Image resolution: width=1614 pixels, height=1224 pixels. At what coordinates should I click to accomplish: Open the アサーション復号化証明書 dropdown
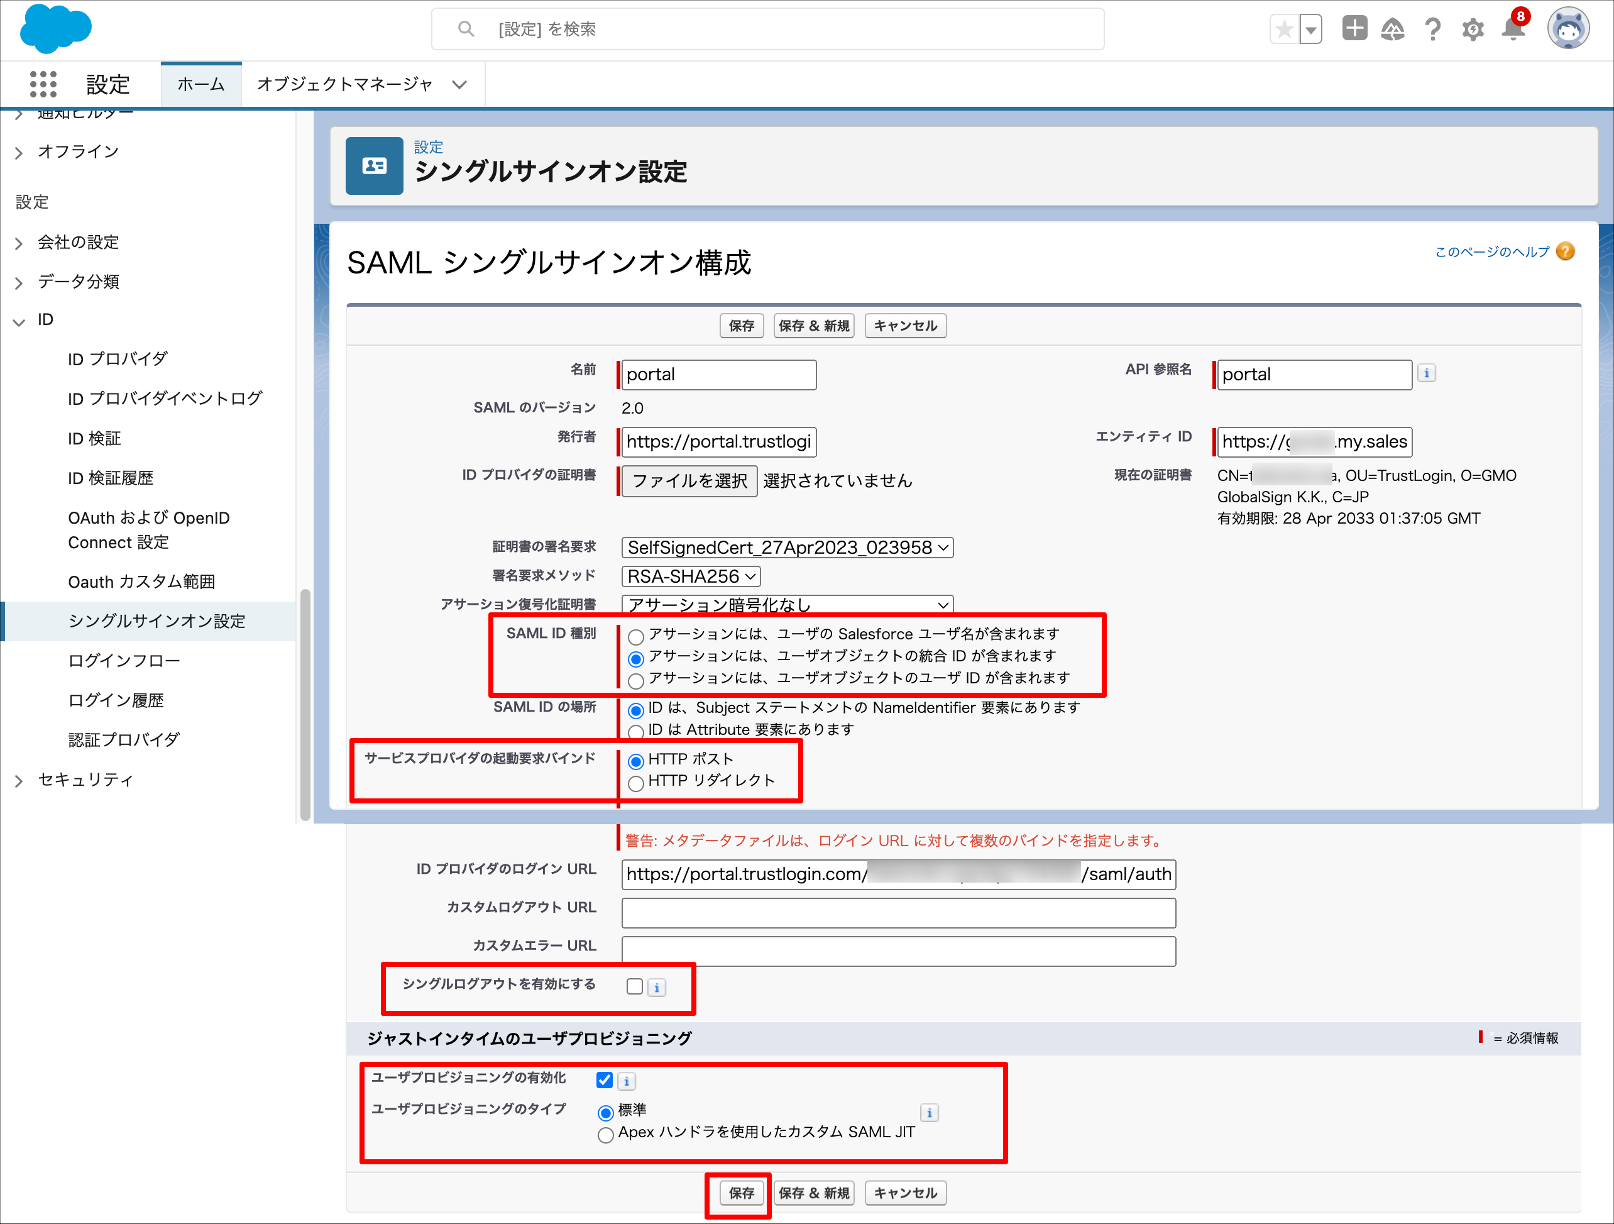point(788,604)
